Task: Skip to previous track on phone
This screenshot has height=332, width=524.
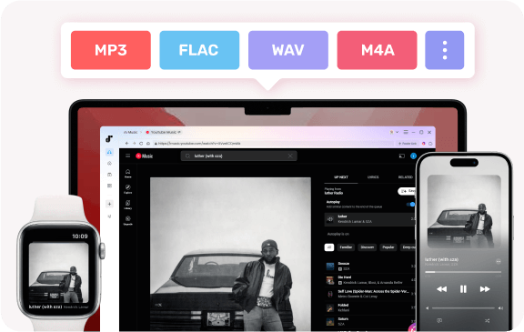Action: point(441,289)
